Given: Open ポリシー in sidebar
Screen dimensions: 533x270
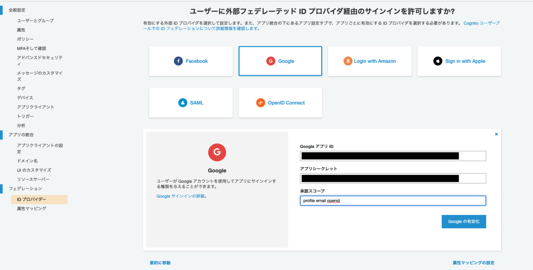Looking at the screenshot, I should coord(25,39).
